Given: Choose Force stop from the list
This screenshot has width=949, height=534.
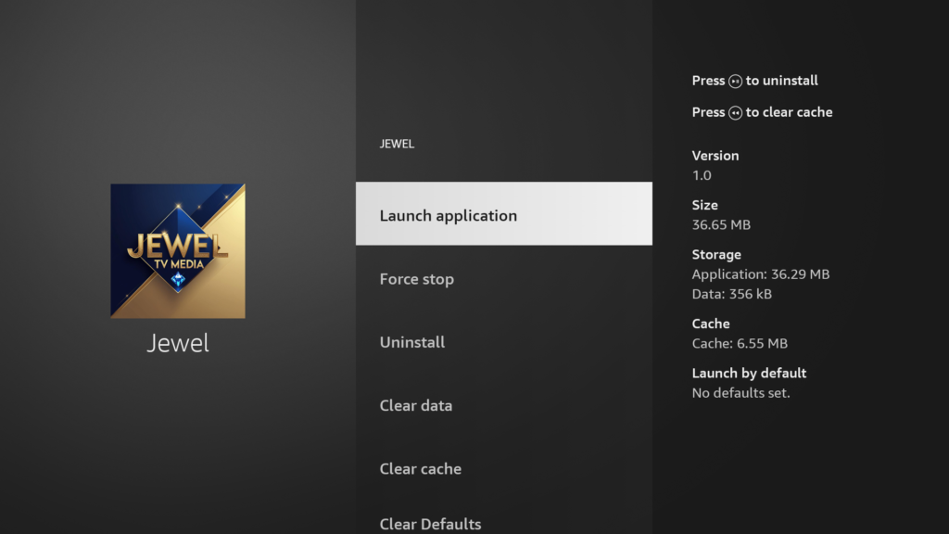Looking at the screenshot, I should [417, 279].
